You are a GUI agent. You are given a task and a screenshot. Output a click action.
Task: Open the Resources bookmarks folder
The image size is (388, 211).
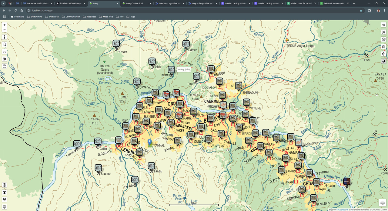click(x=89, y=17)
